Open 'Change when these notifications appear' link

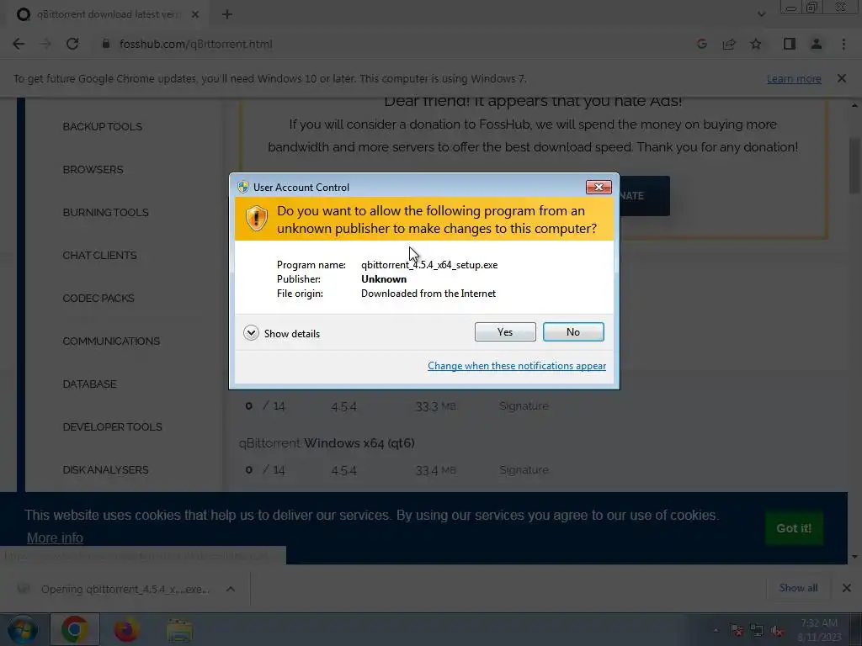[517, 366]
